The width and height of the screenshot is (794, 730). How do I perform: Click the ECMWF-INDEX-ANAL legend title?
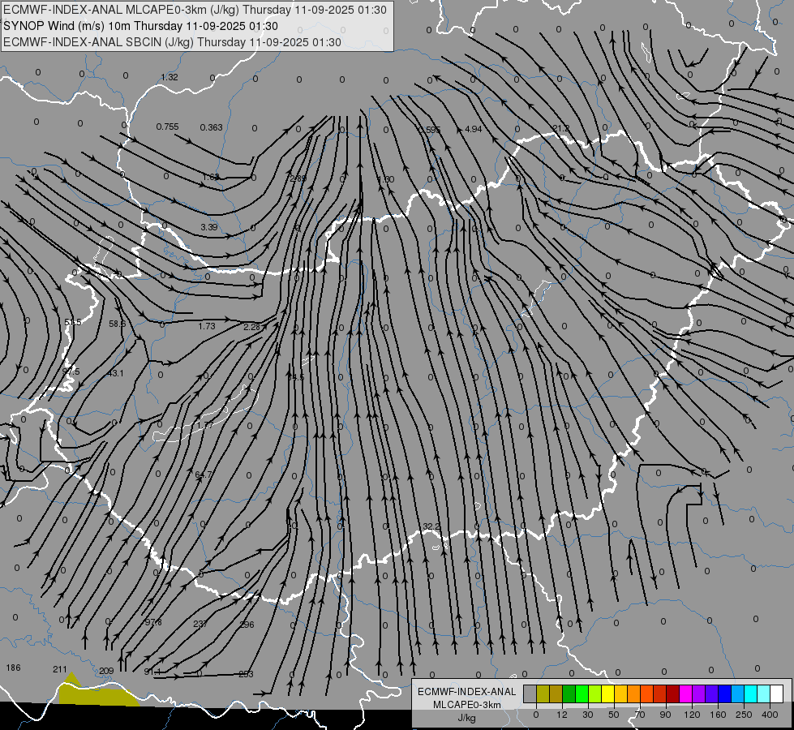[467, 692]
